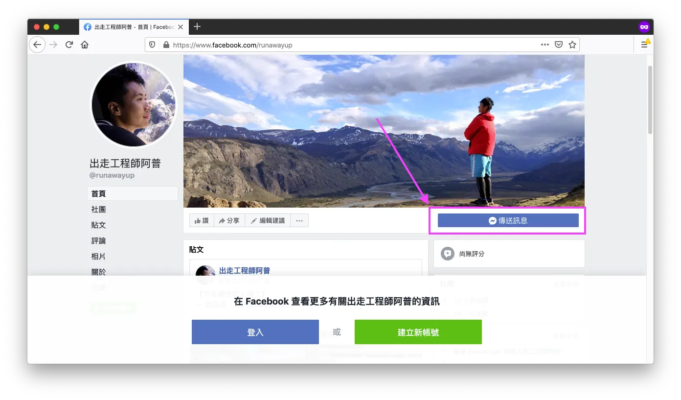Open the browser home page icon

85,45
